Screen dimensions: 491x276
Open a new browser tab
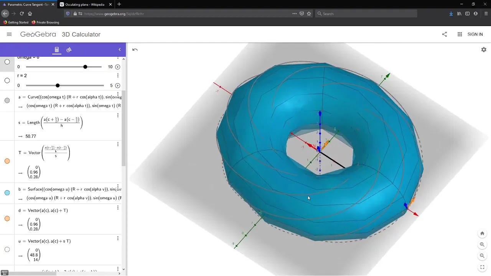119,4
